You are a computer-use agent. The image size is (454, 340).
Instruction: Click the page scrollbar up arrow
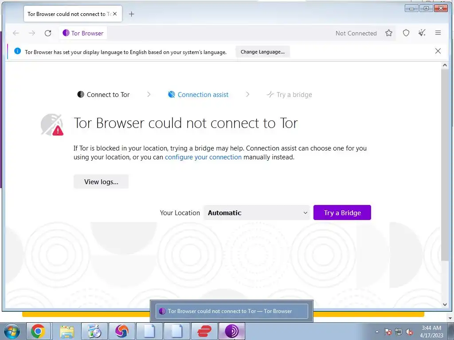click(445, 66)
